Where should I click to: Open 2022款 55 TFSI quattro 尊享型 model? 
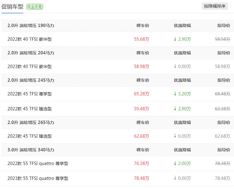click(x=38, y=164)
